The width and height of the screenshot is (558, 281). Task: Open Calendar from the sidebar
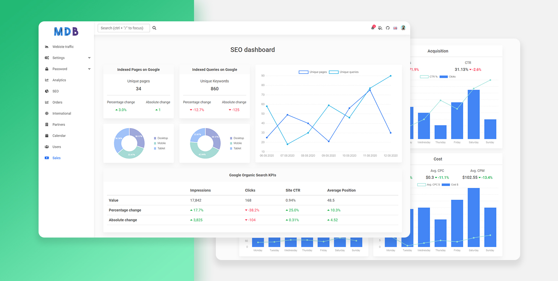59,136
